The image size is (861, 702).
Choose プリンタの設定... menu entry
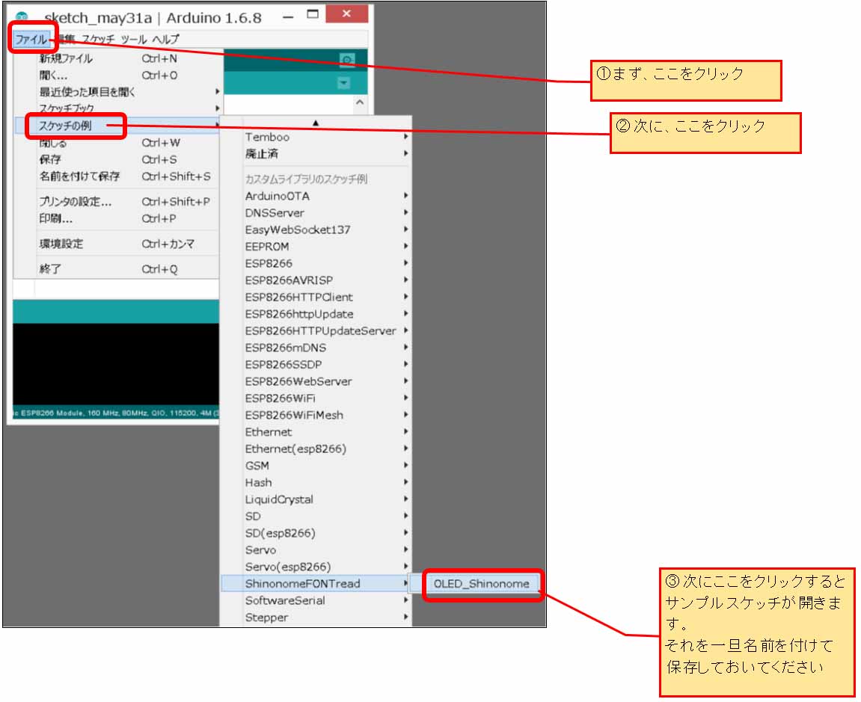[x=117, y=201]
